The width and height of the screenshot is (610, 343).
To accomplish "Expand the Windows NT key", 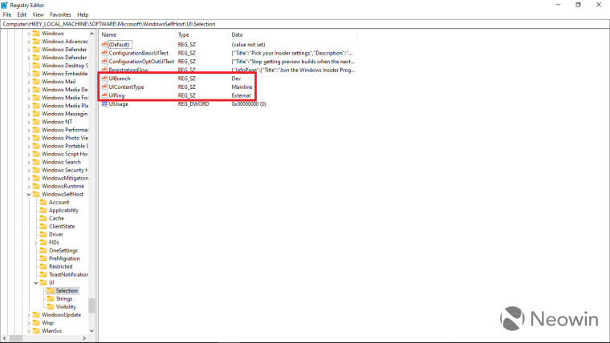I will coord(29,122).
